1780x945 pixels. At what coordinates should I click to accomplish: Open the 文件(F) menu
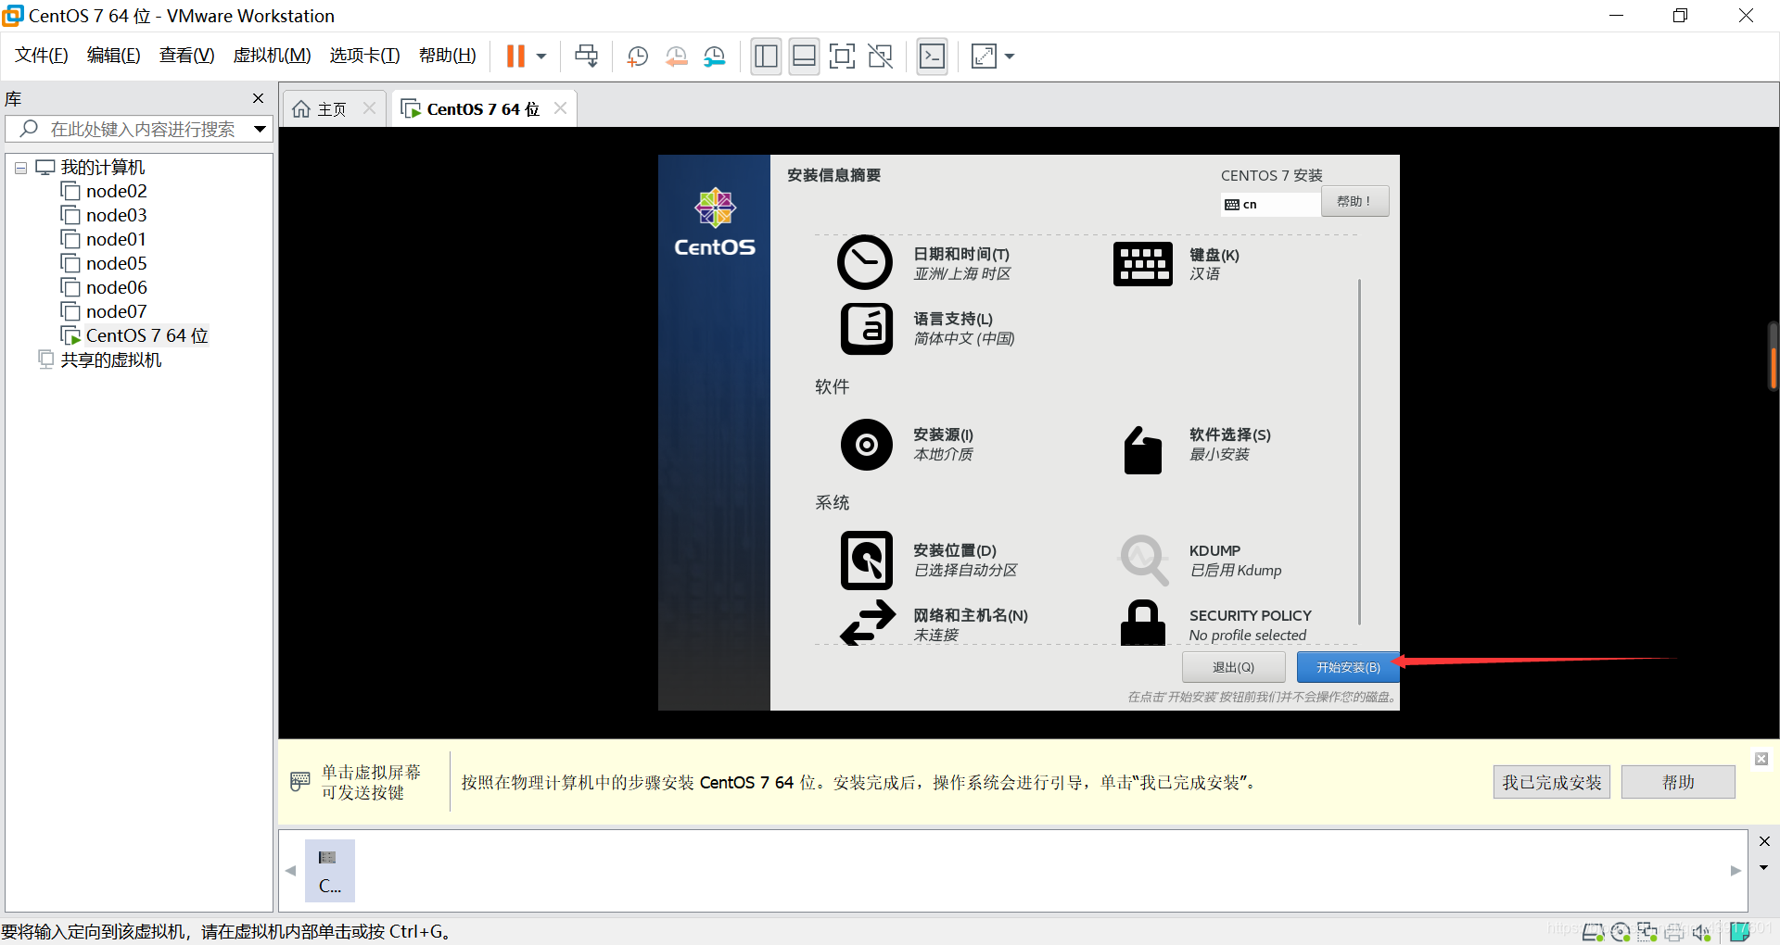pos(42,56)
